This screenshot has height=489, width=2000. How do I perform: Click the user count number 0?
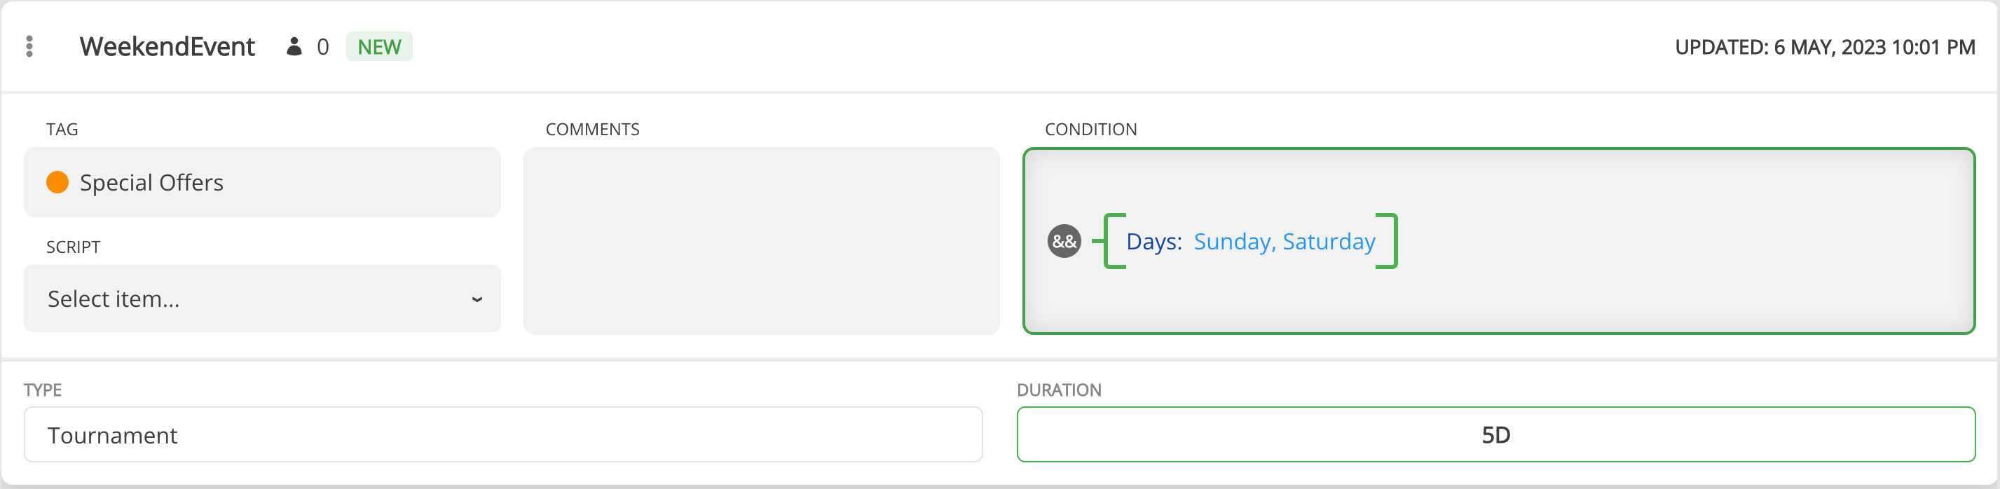323,48
